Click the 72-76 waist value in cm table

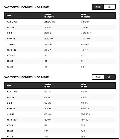click(47, 109)
